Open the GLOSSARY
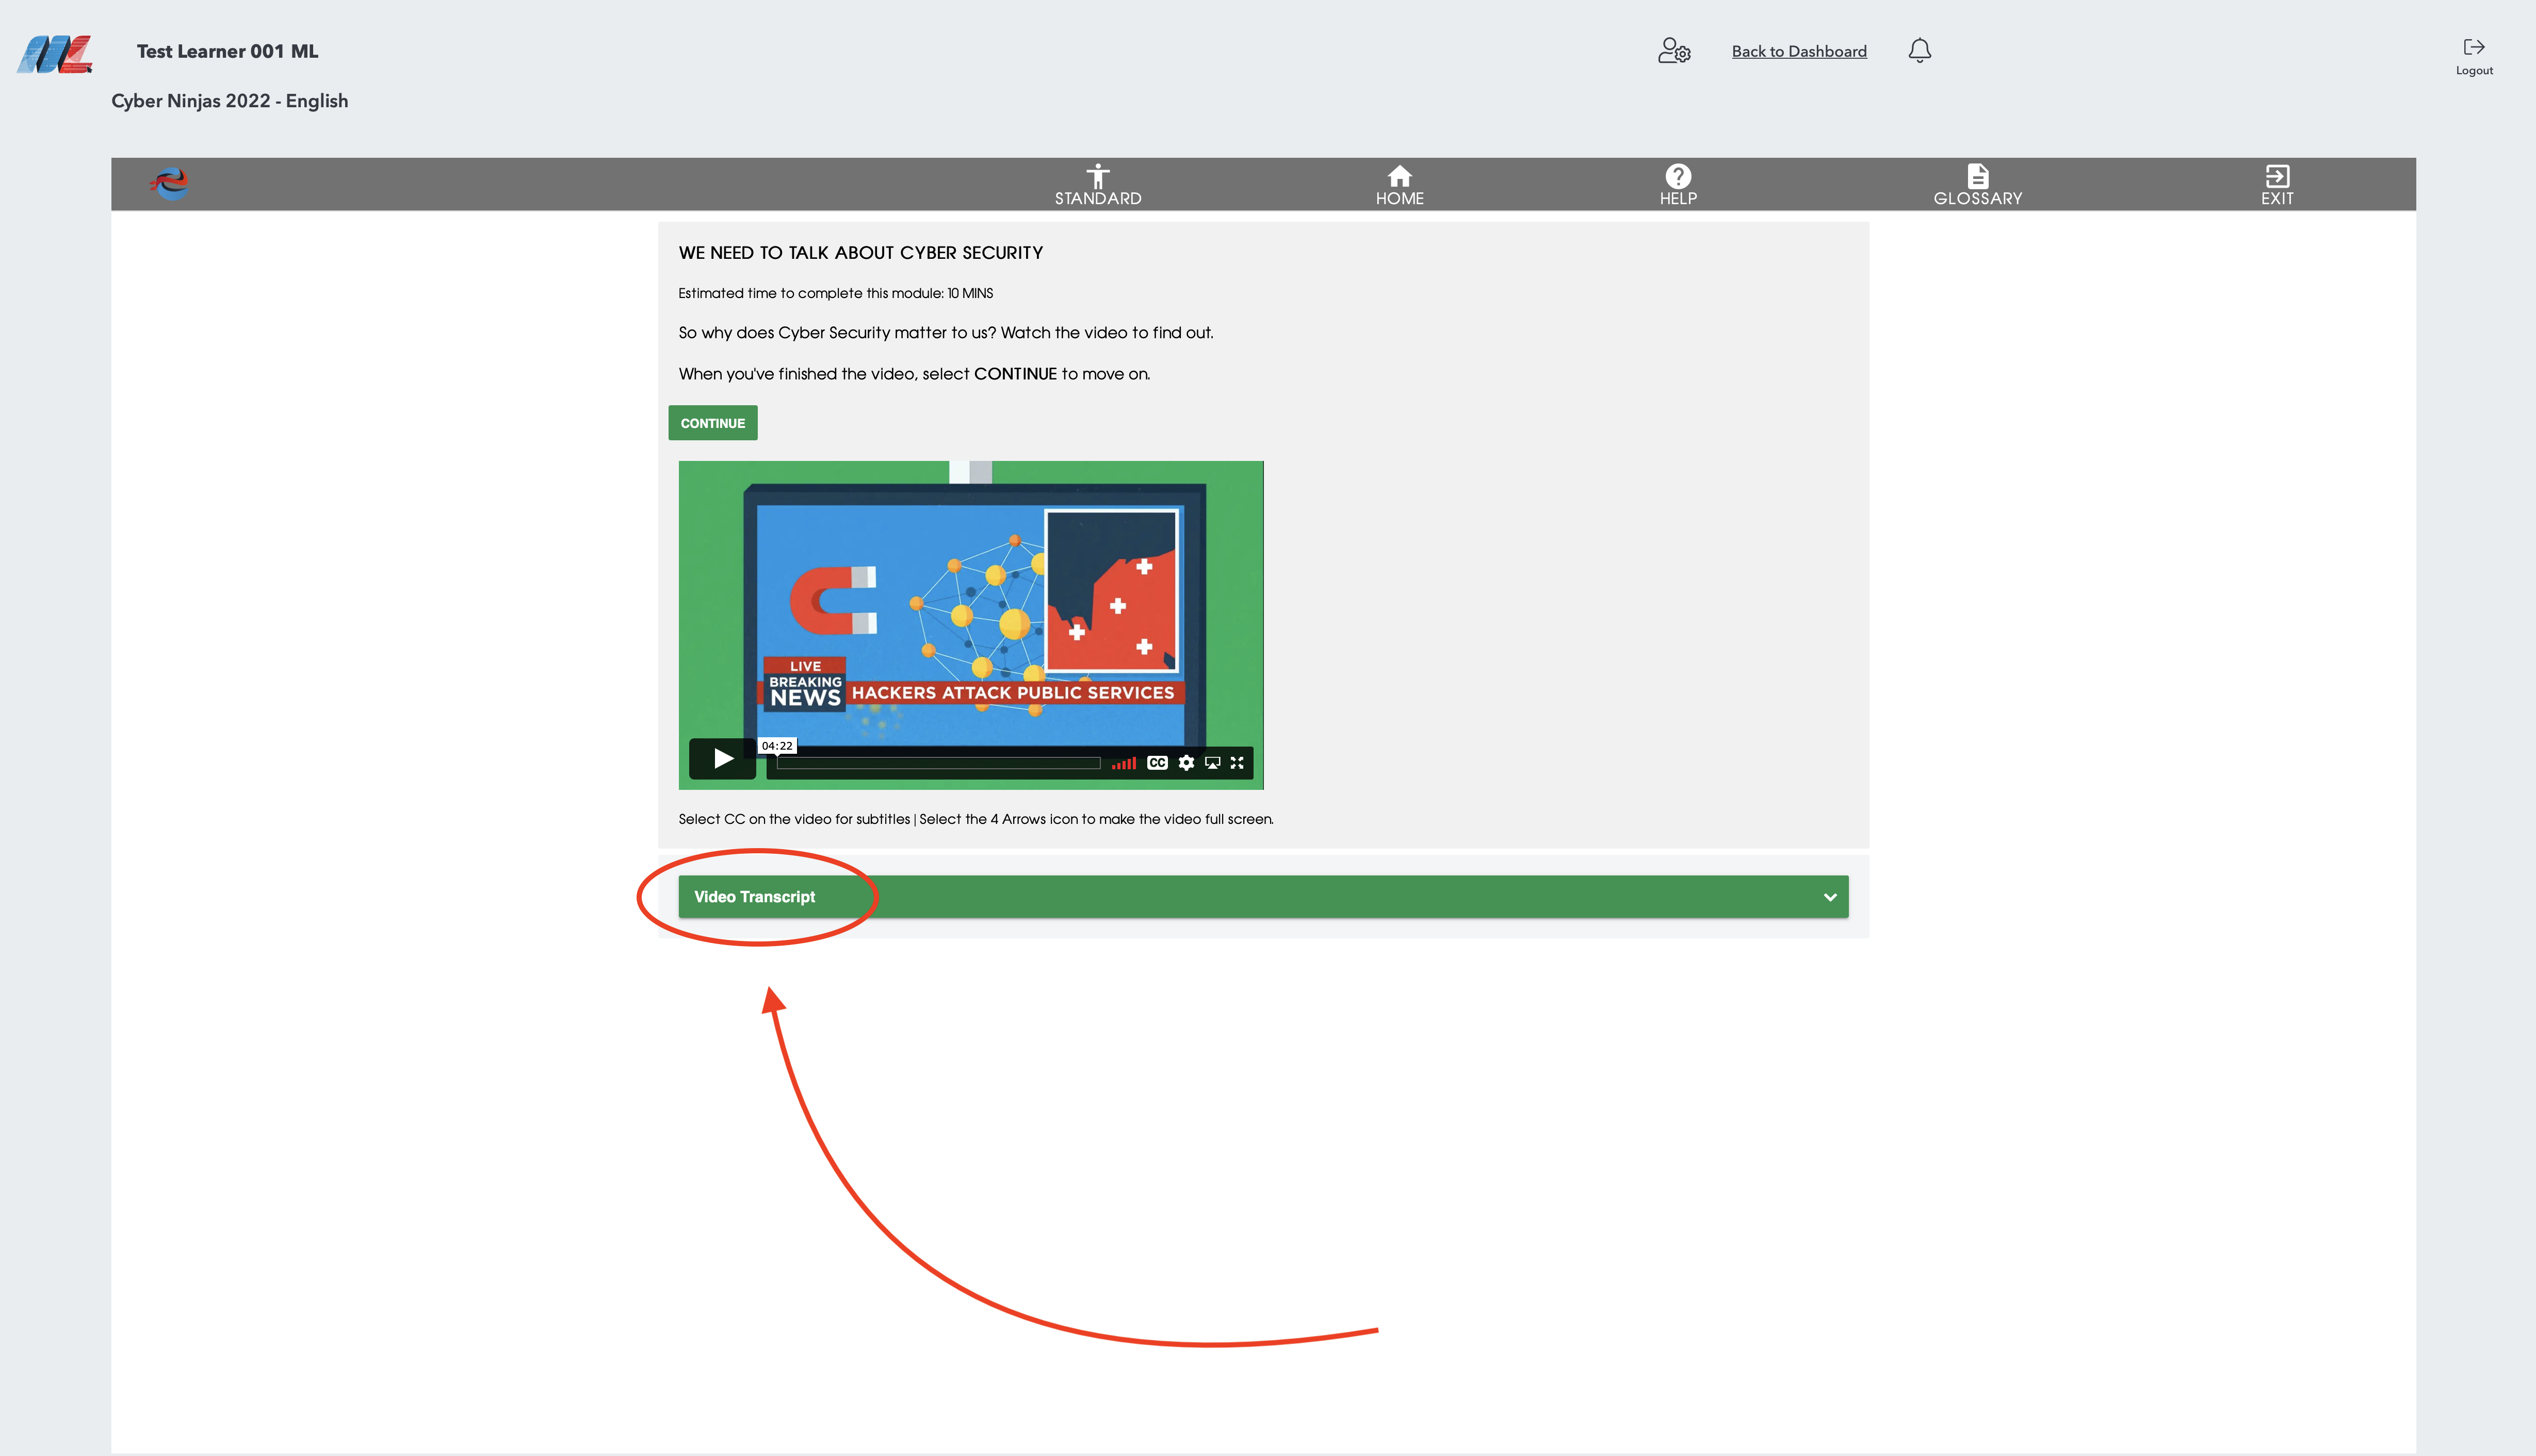Screen dimensions: 2536x1456 (x=1977, y=185)
